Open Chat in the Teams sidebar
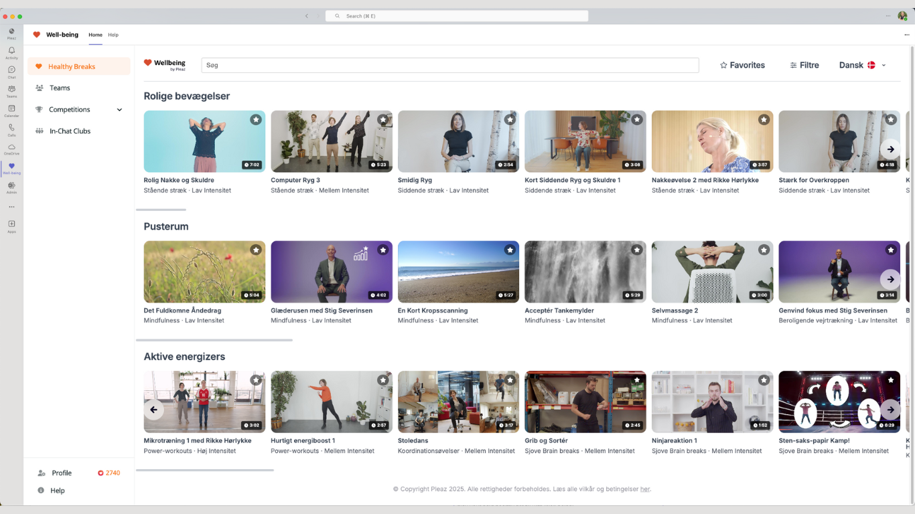This screenshot has width=915, height=514. coord(11,72)
